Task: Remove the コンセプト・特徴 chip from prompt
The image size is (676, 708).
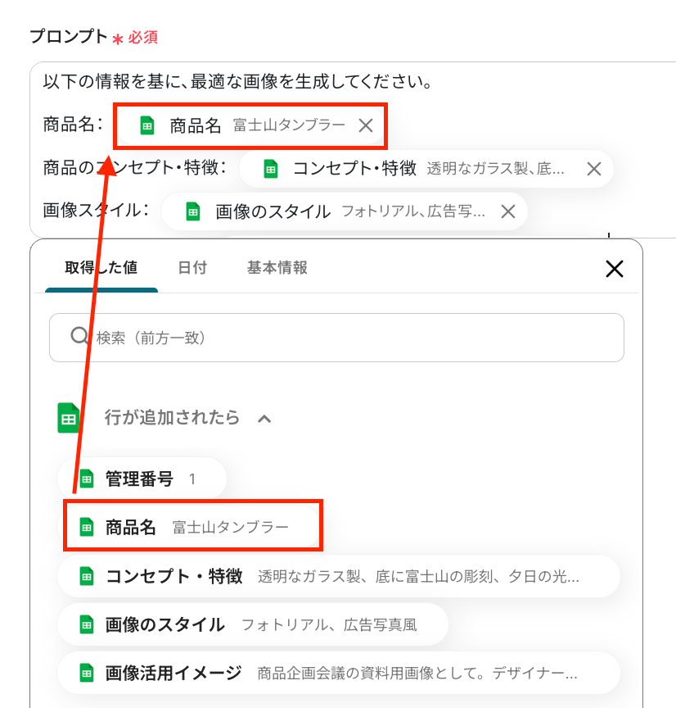Action: coord(594,169)
